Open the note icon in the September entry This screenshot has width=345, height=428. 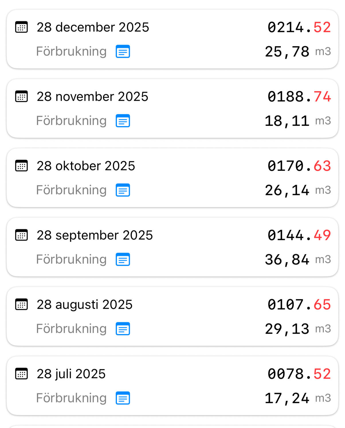point(123,260)
